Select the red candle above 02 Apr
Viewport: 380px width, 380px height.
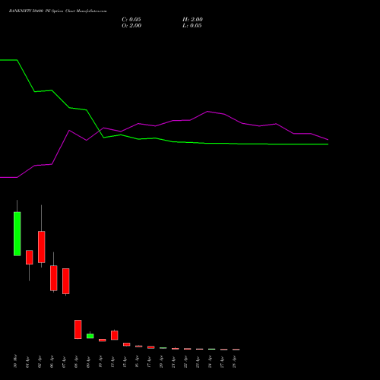42,247
